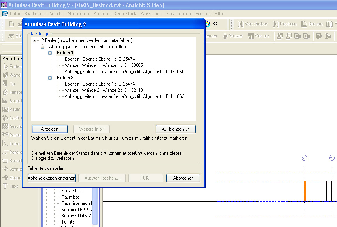Select 'Ebene 1 : ID 25474' under Fehler1
Screen dimensions: 337x227
(100, 59)
